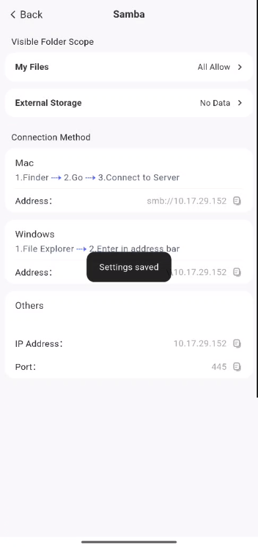Image resolution: width=258 pixels, height=547 pixels.
Task: Tap the Windows address value text
Action: pos(199,272)
